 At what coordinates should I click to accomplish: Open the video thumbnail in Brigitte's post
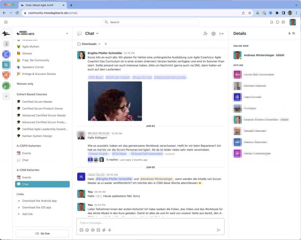click(115, 101)
